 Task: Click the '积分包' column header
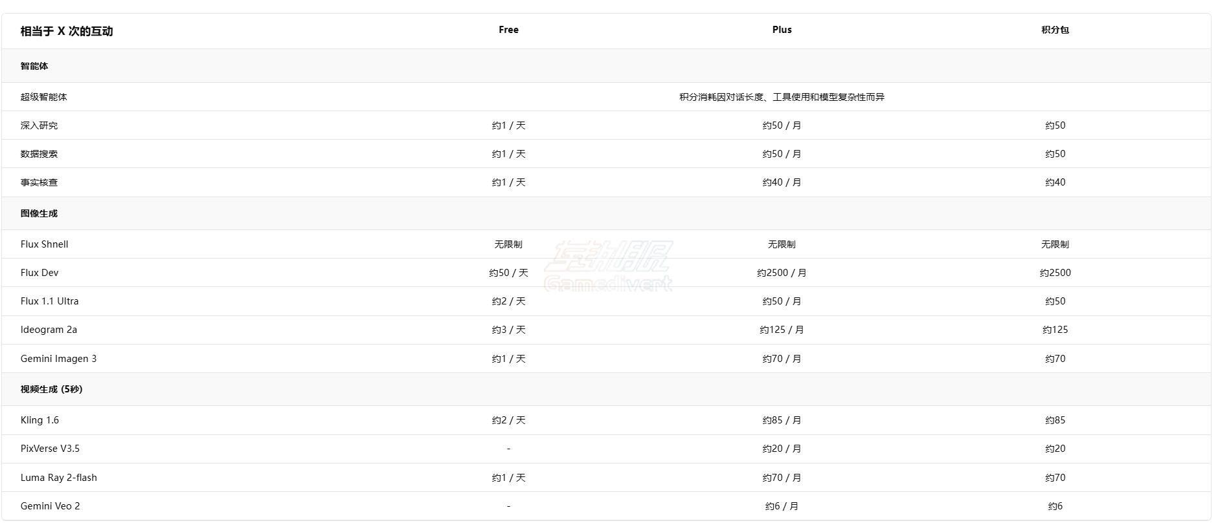click(1055, 30)
